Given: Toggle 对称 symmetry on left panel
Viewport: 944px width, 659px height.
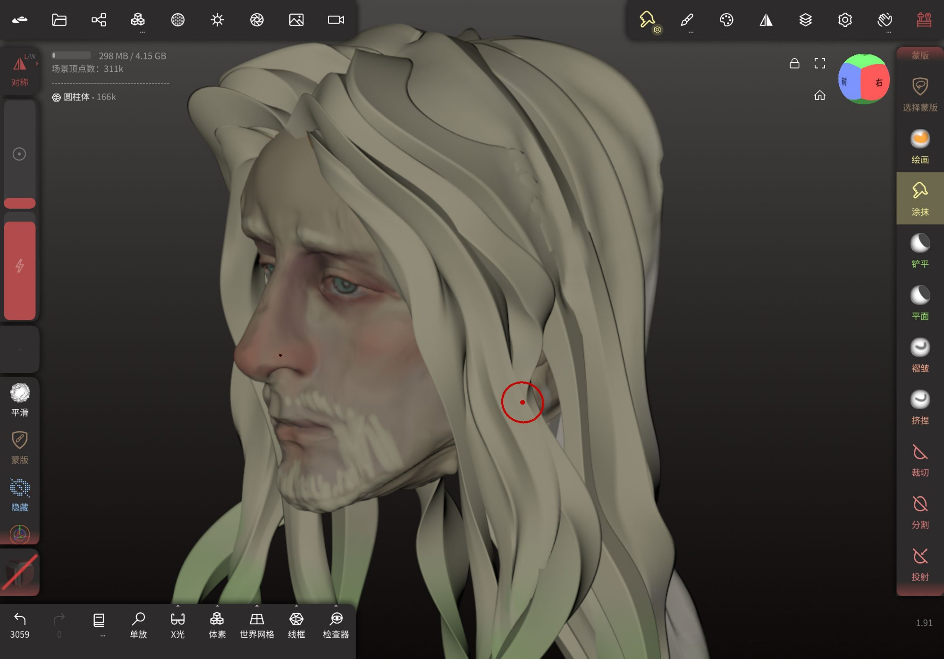Looking at the screenshot, I should pyautogui.click(x=20, y=70).
